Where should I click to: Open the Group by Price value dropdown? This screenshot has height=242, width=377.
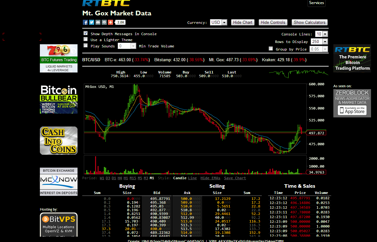[319, 49]
